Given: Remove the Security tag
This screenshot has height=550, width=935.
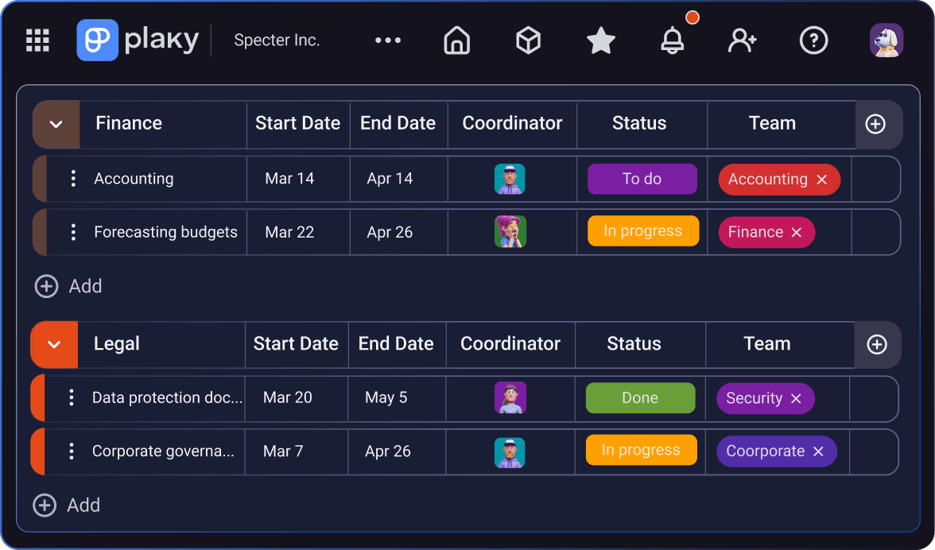Looking at the screenshot, I should (x=796, y=398).
